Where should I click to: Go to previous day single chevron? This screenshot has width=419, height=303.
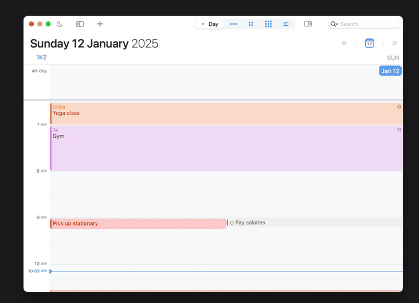point(356,43)
